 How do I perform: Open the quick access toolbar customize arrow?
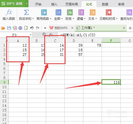(x=45, y=28)
